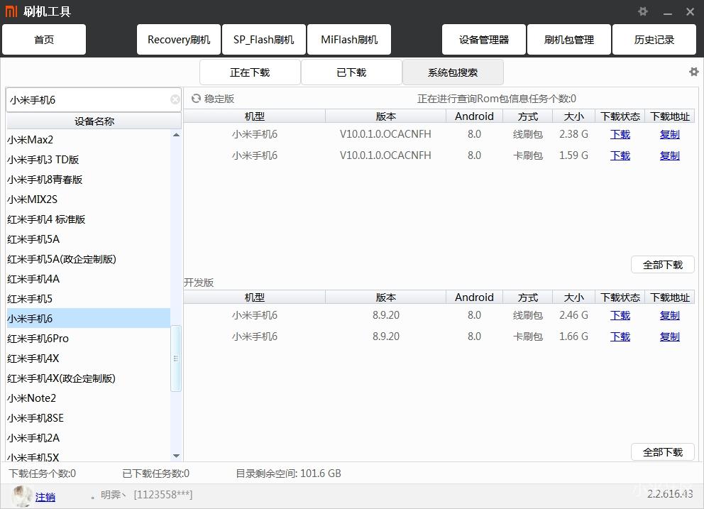Click the device list scrollbar thumb
Viewport: 704px width, 509px height.
pyautogui.click(x=176, y=359)
